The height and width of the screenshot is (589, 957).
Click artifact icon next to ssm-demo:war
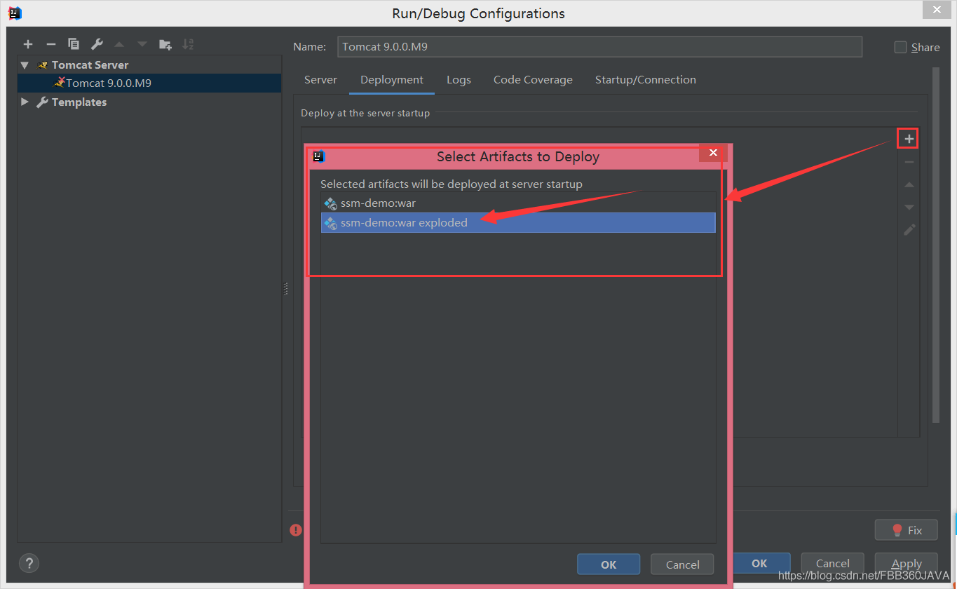[330, 203]
